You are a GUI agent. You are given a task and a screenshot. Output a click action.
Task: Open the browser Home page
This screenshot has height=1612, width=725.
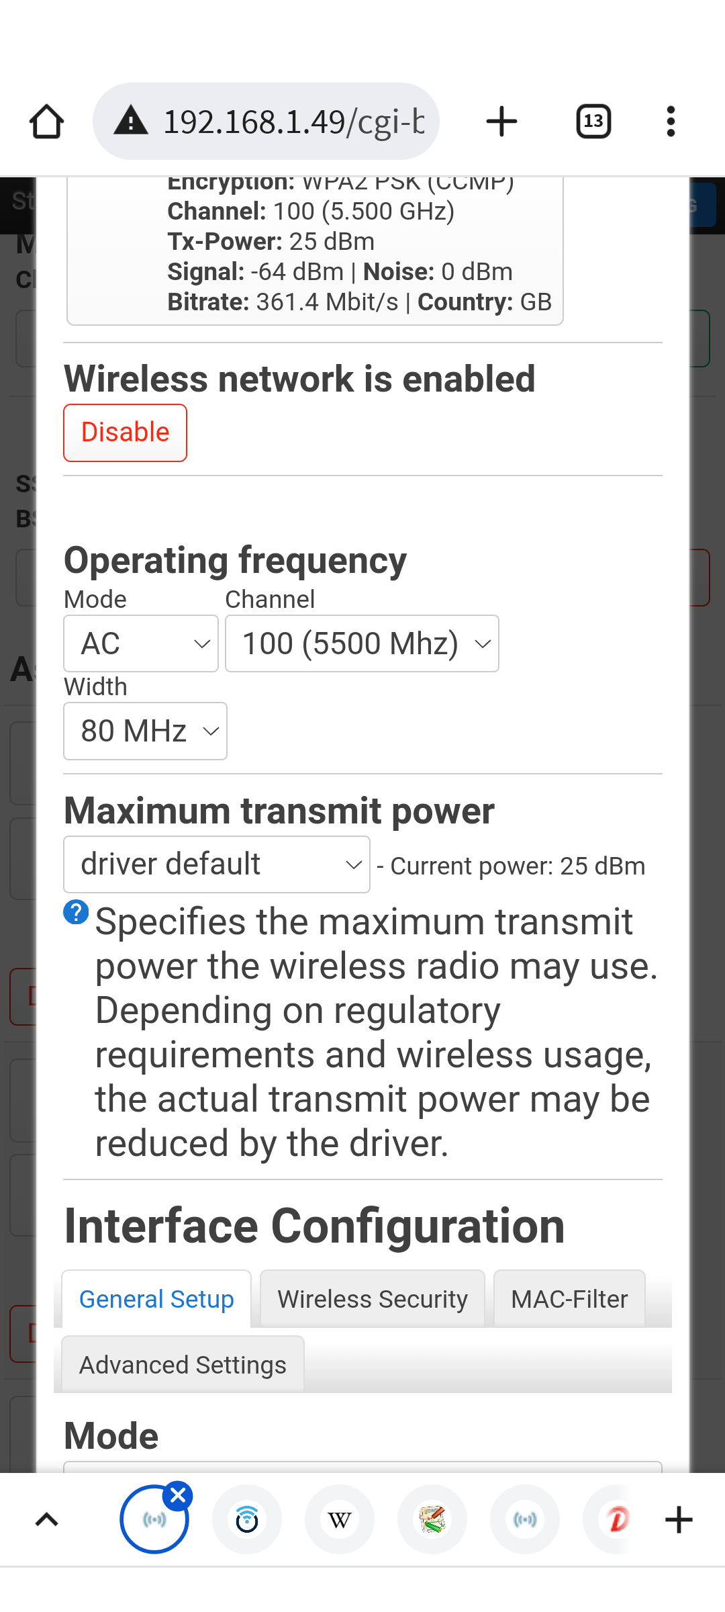coord(46,121)
